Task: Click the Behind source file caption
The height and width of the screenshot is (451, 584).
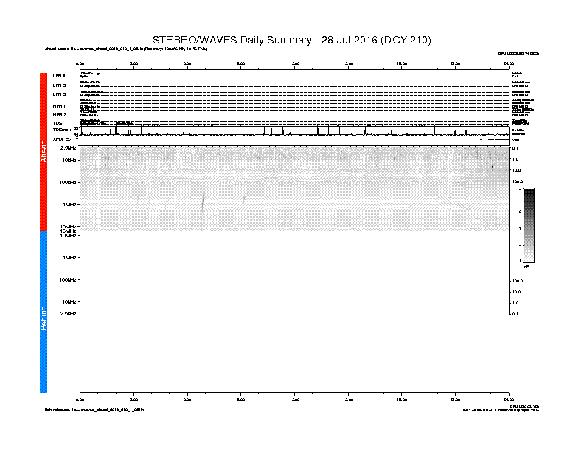Action: click(x=94, y=410)
